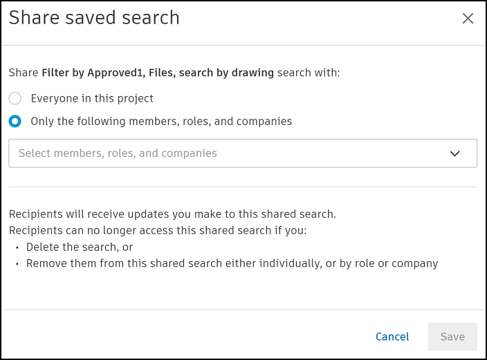Click the word "Share" starting the prompt line
Image resolution: width=487 pixels, height=360 pixels.
pos(24,73)
